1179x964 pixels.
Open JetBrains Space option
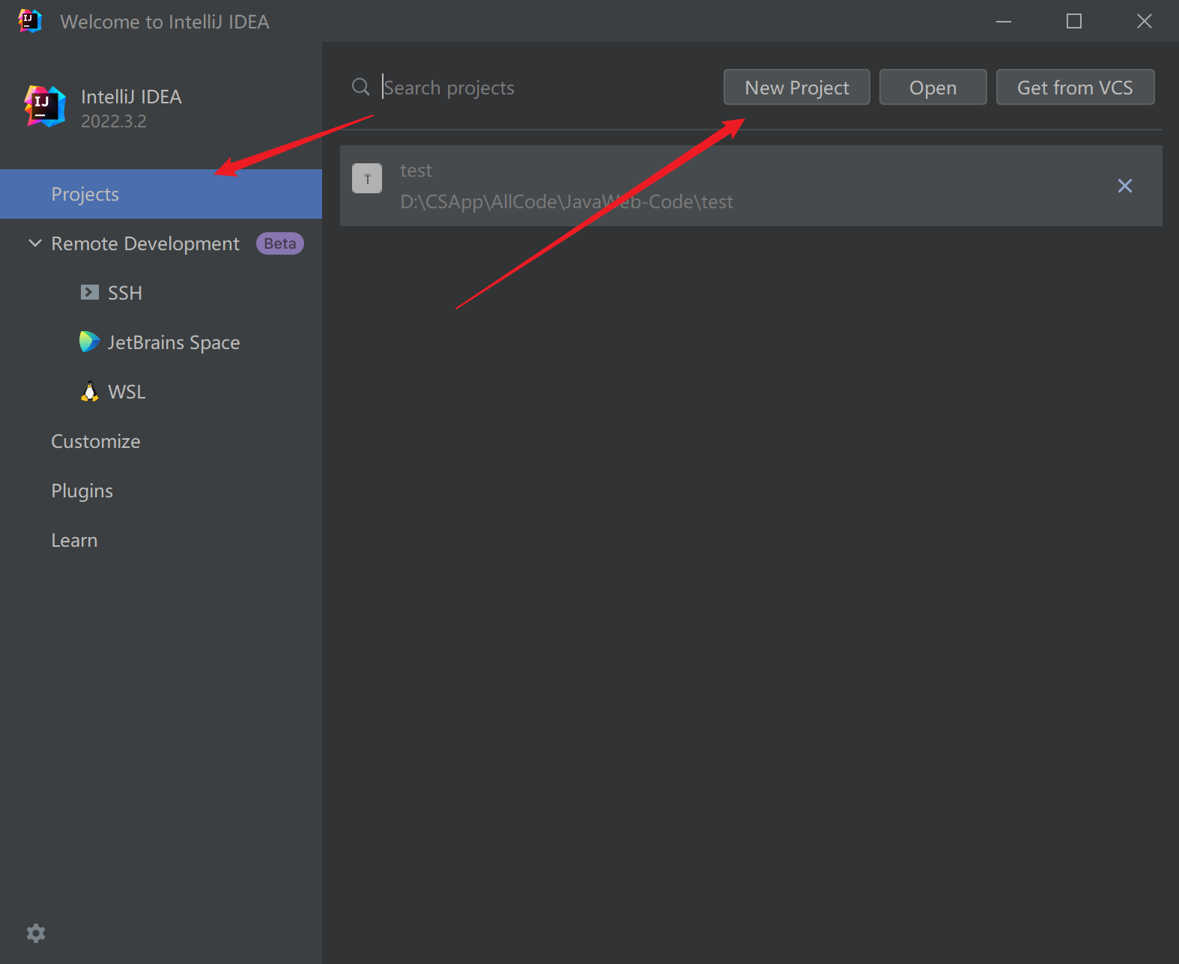pyautogui.click(x=161, y=342)
